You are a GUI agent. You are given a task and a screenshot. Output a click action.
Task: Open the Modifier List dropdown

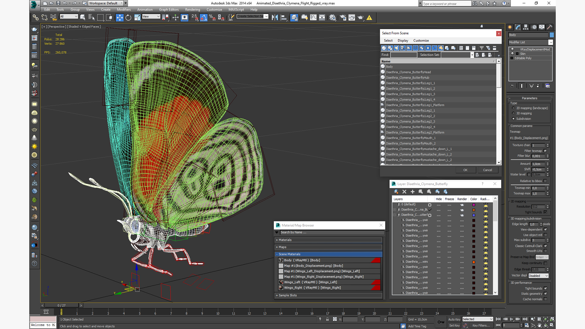pos(551,42)
